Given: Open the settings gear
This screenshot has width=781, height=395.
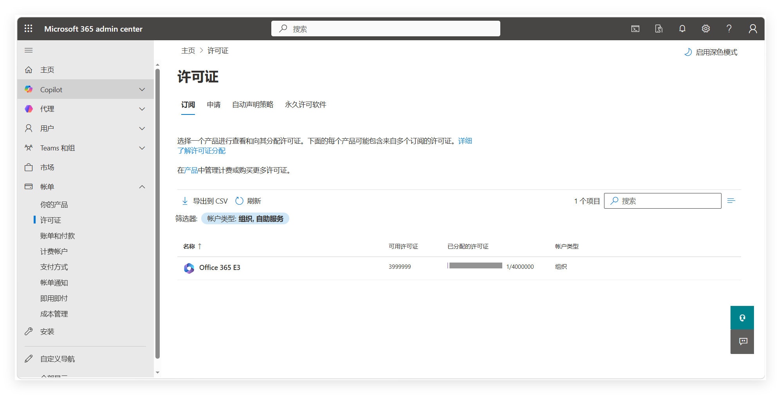Looking at the screenshot, I should click(706, 29).
